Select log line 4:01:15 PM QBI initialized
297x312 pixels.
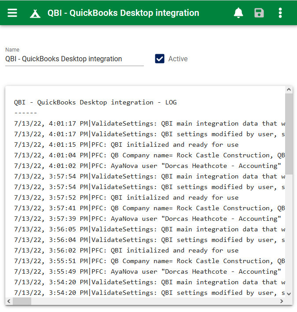[126, 145]
